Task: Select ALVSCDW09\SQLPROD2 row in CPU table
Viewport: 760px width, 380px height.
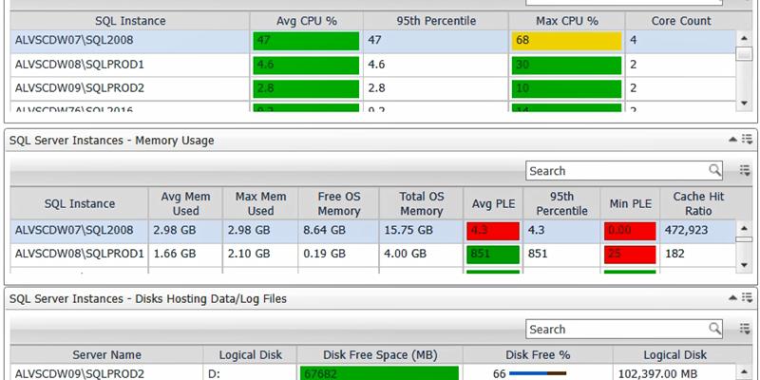Action: click(x=373, y=88)
